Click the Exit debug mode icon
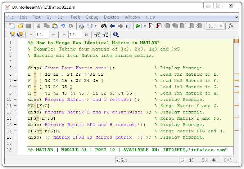244x169 pixels. pyautogui.click(x=199, y=26)
